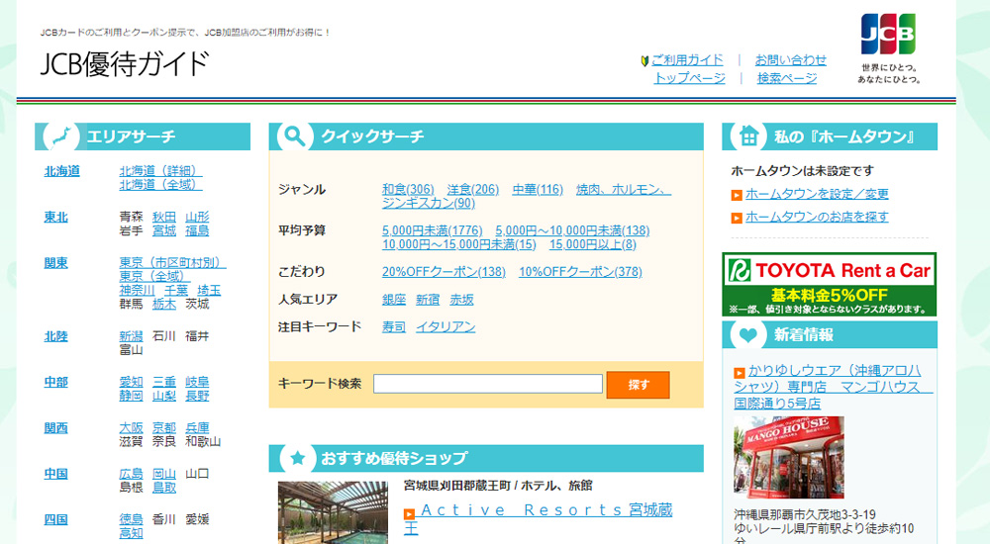
Task: Open the Mango House shop photo
Action: 789,458
